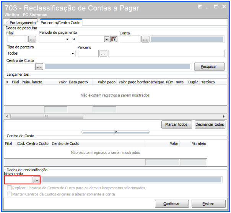This screenshot has width=231, height=213.
Task: Expand the Tipo de parceiro Todos dropdown
Action: (73, 54)
